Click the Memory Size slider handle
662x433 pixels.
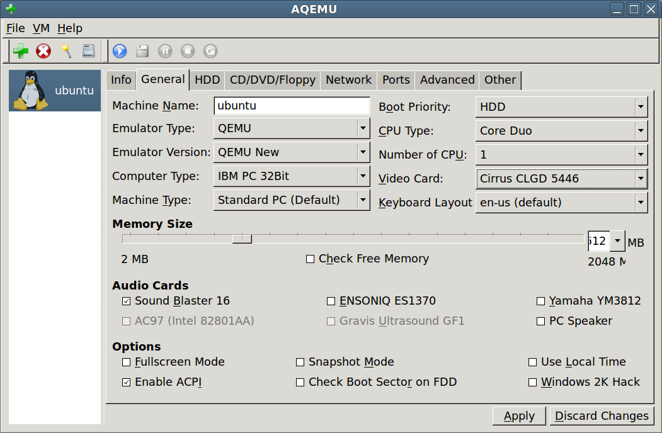click(242, 239)
